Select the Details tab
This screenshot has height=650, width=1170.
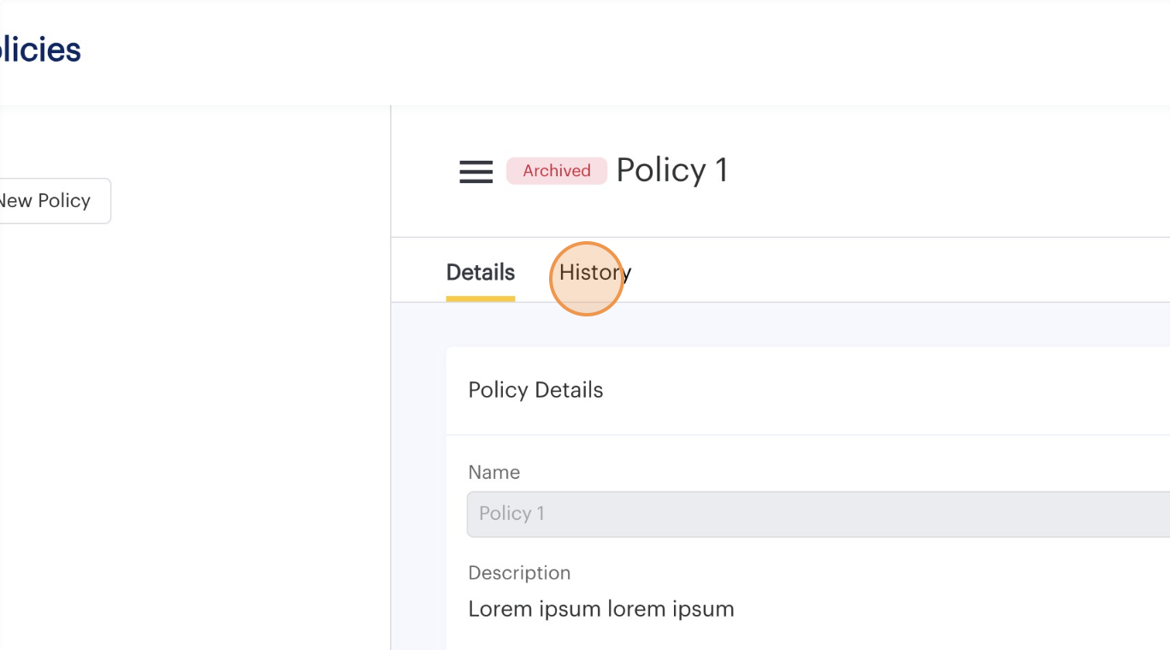pyautogui.click(x=480, y=273)
